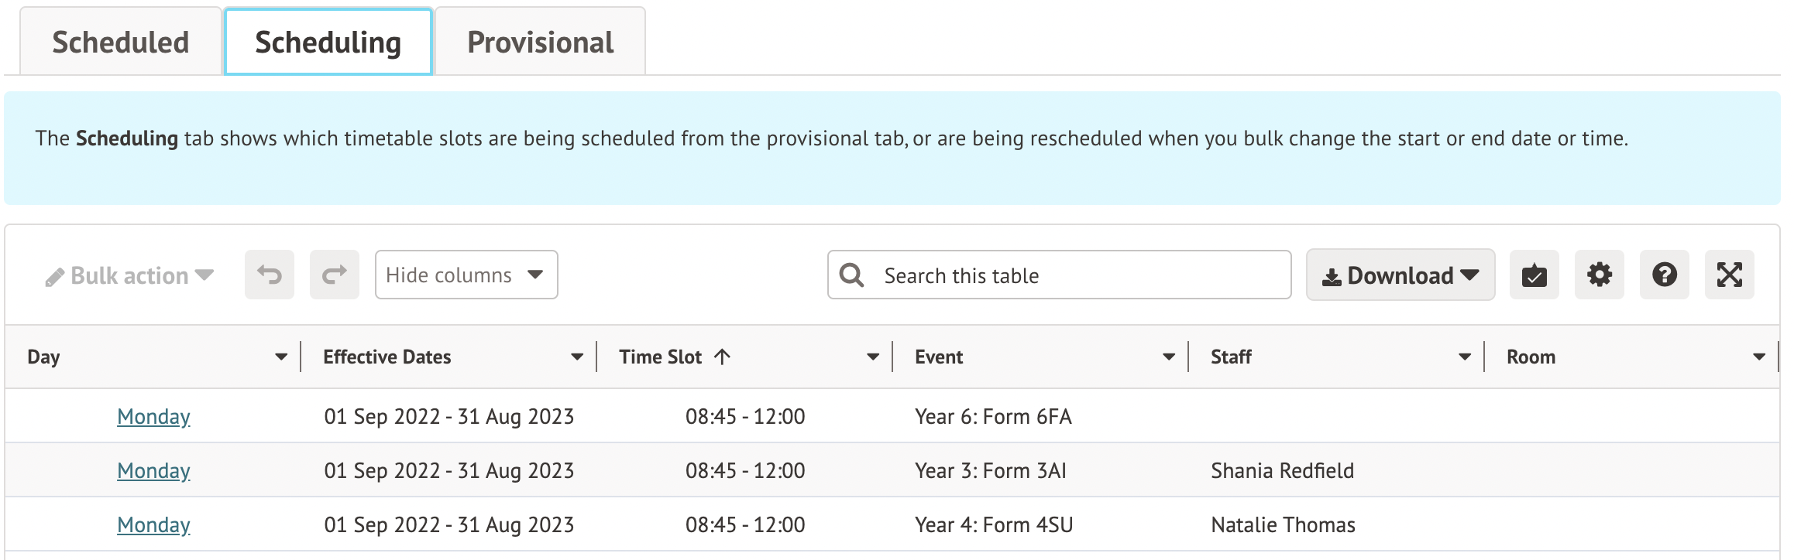Focus the Search this table field

(x=1077, y=275)
